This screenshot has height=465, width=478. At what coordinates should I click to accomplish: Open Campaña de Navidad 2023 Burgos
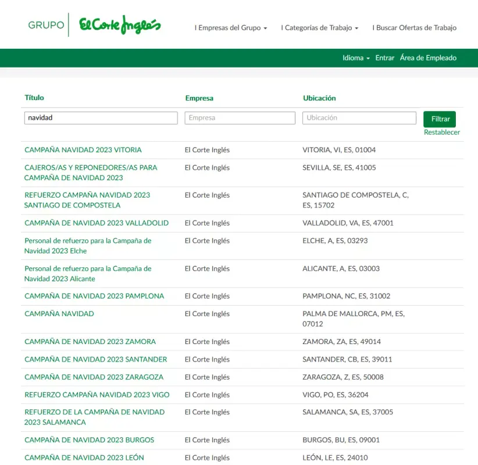click(90, 440)
